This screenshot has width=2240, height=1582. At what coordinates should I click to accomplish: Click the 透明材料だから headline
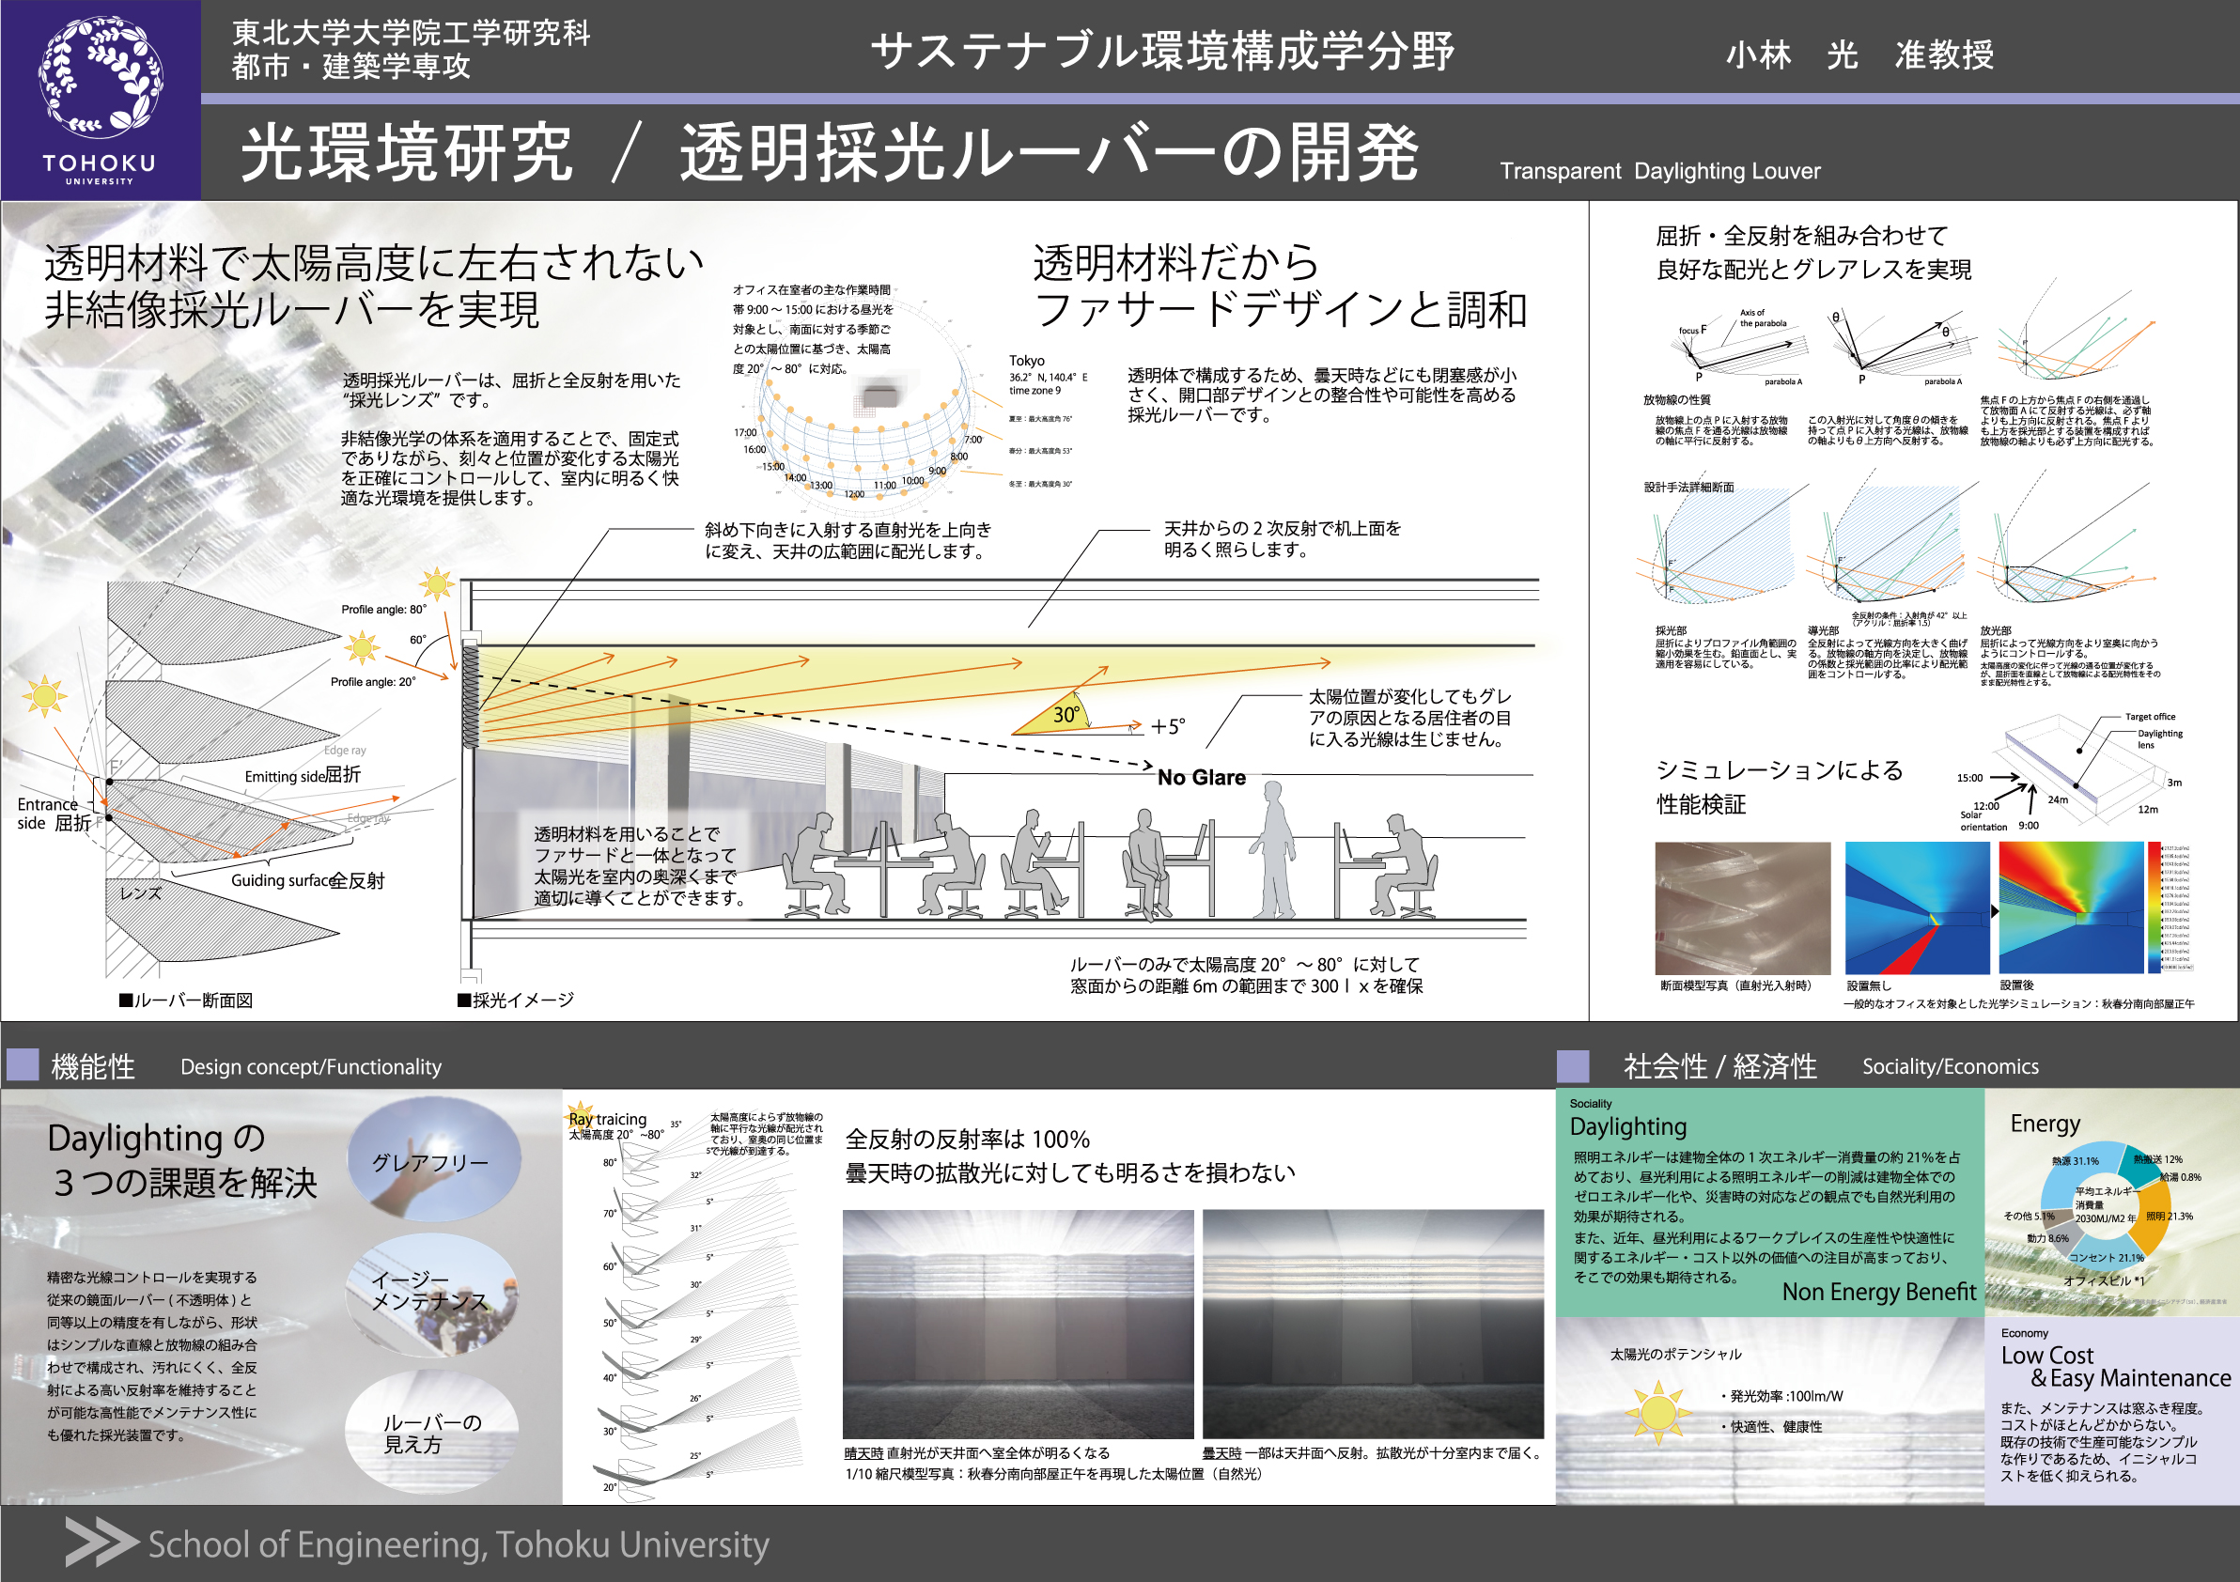(1174, 263)
